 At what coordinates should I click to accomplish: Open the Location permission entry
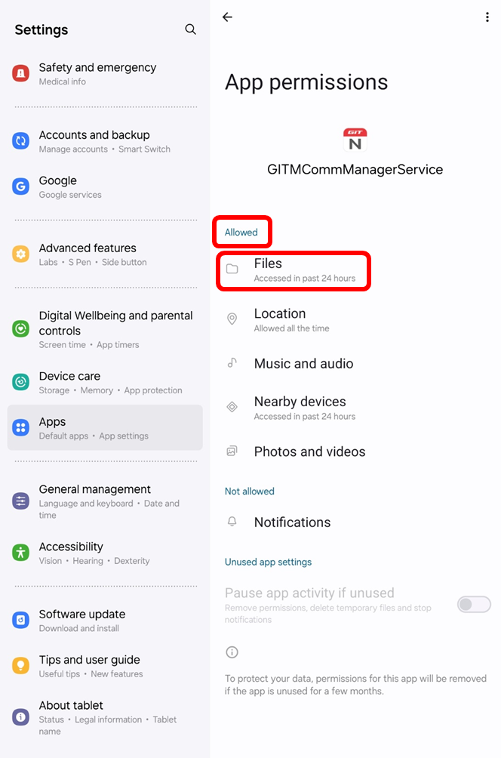coord(355,319)
